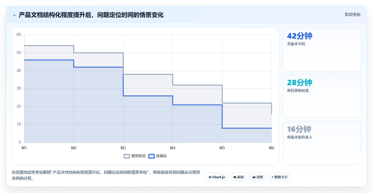Open the 42分钟 stat card
The image size is (373, 193).
pyautogui.click(x=322, y=50)
